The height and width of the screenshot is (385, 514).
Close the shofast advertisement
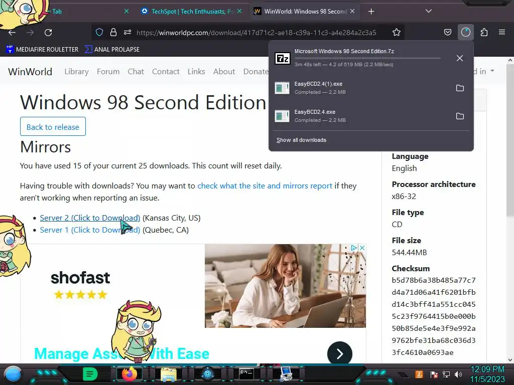[362, 248]
